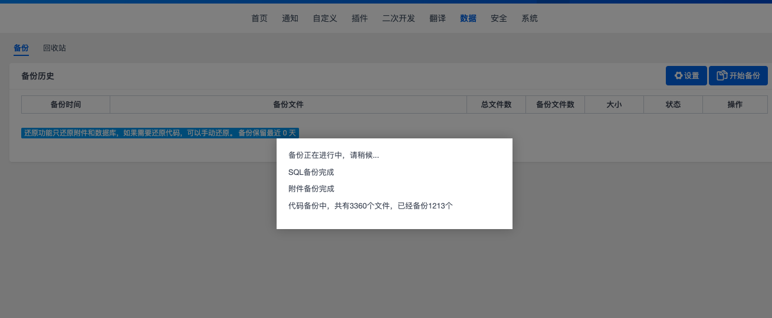Click the 设置 button
The image size is (772, 318).
(686, 75)
